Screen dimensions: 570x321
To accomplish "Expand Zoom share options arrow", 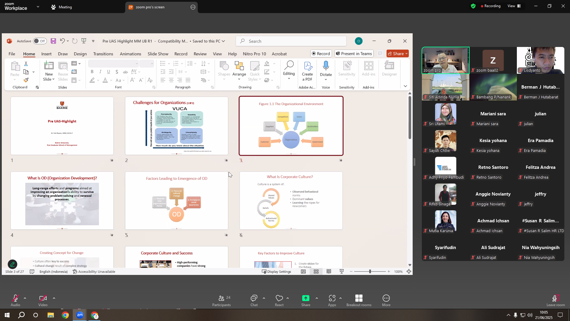I will click(x=316, y=298).
